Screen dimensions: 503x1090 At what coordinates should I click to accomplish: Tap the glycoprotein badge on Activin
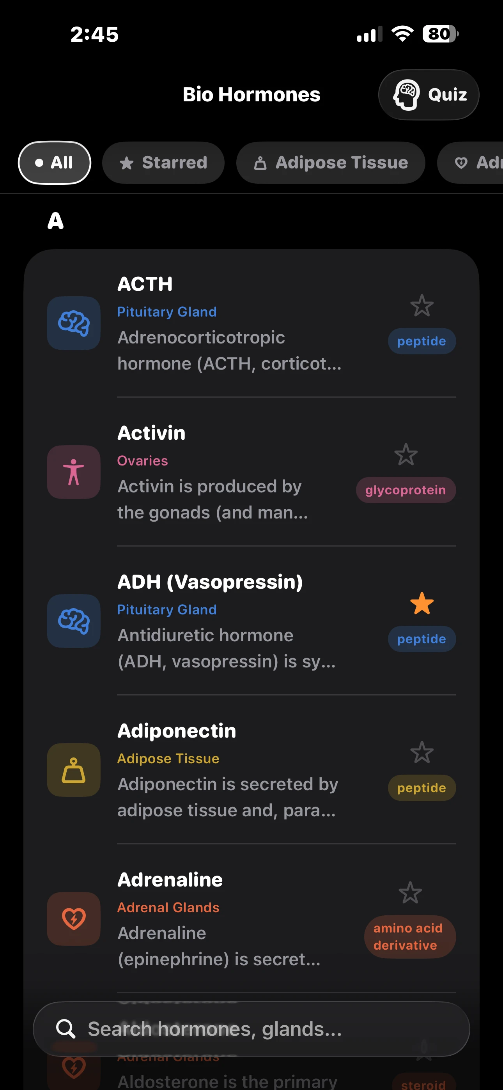point(405,490)
